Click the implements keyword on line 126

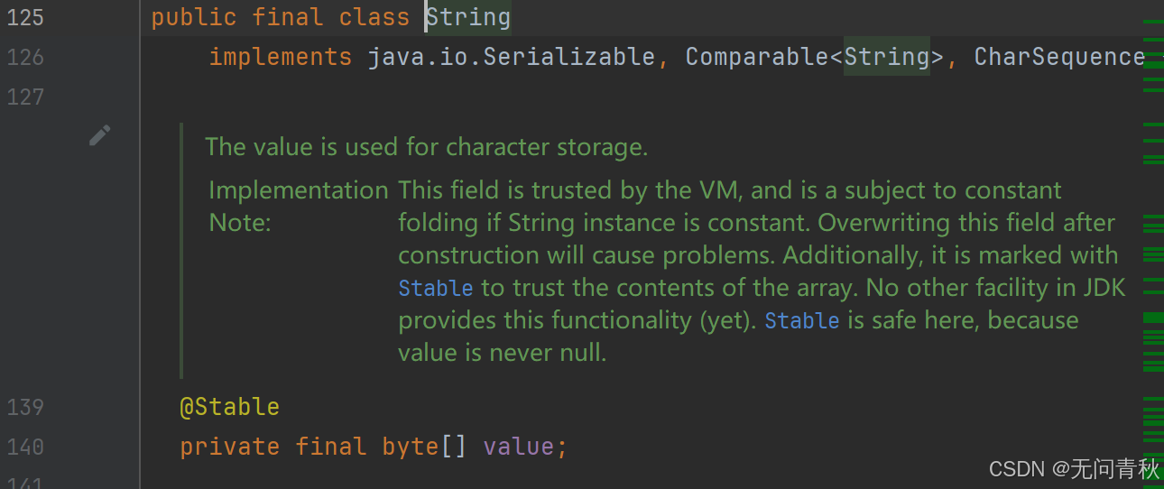click(x=281, y=57)
